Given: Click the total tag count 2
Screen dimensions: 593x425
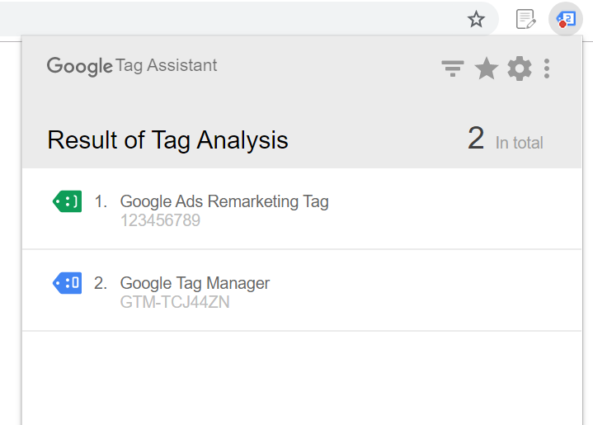Looking at the screenshot, I should [476, 139].
